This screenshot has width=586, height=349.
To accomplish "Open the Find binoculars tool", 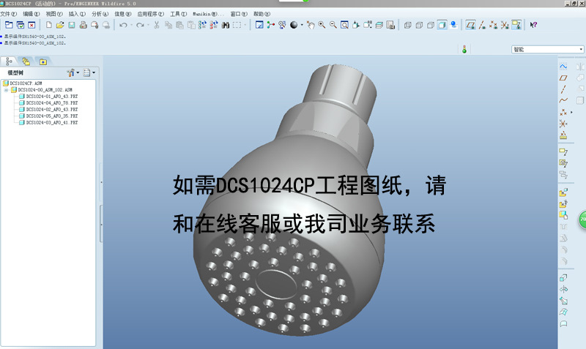I will point(226,25).
